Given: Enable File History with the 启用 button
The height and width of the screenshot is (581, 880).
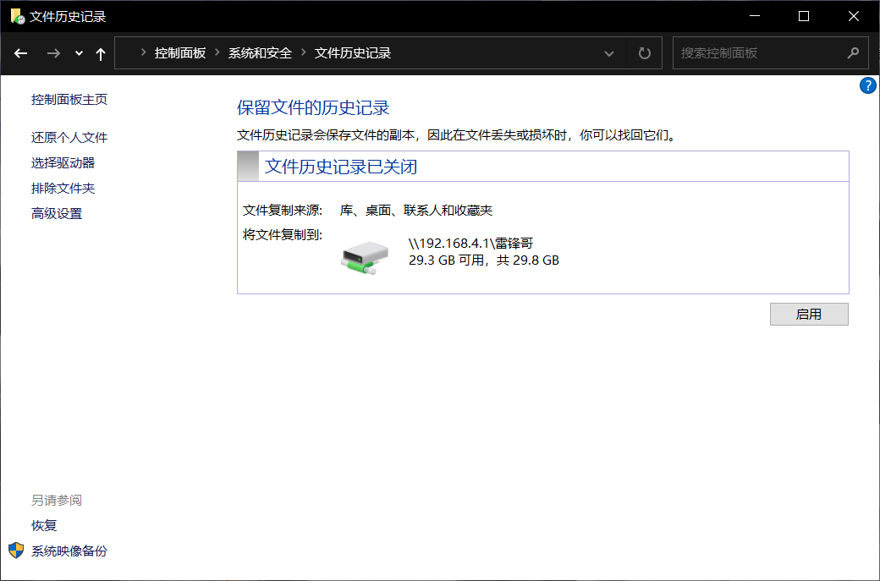Looking at the screenshot, I should point(808,314).
